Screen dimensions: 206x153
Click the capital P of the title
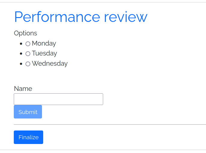click(x=19, y=17)
